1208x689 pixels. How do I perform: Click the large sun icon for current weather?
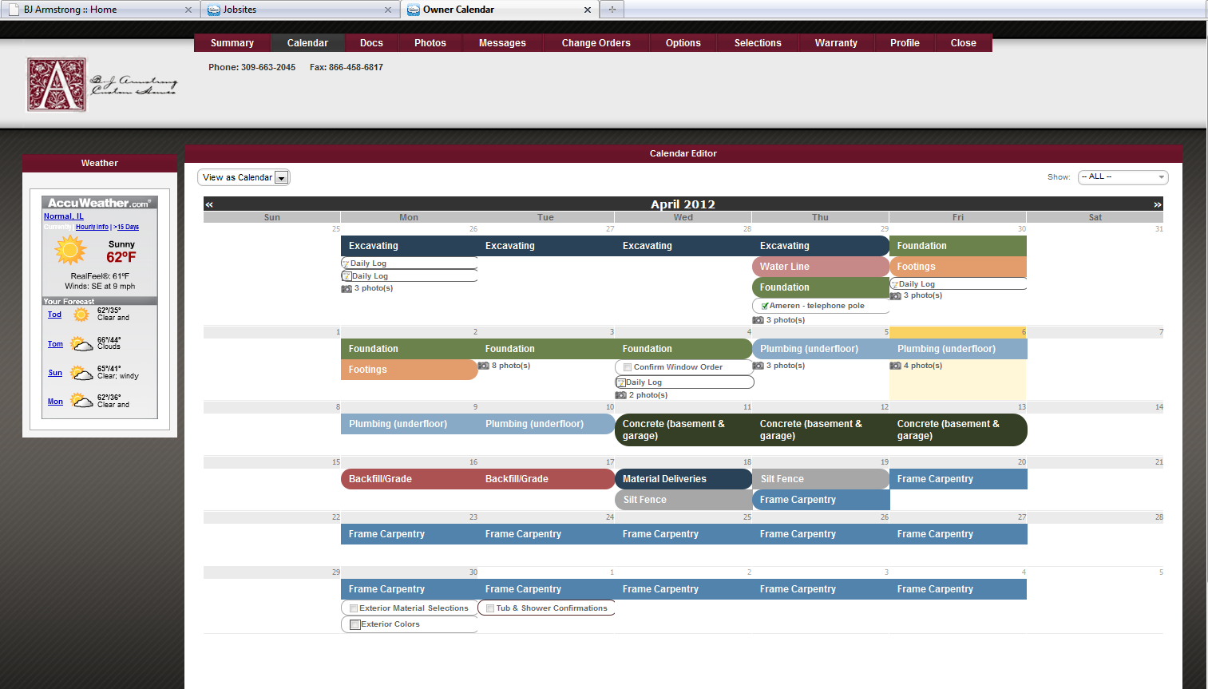point(70,250)
